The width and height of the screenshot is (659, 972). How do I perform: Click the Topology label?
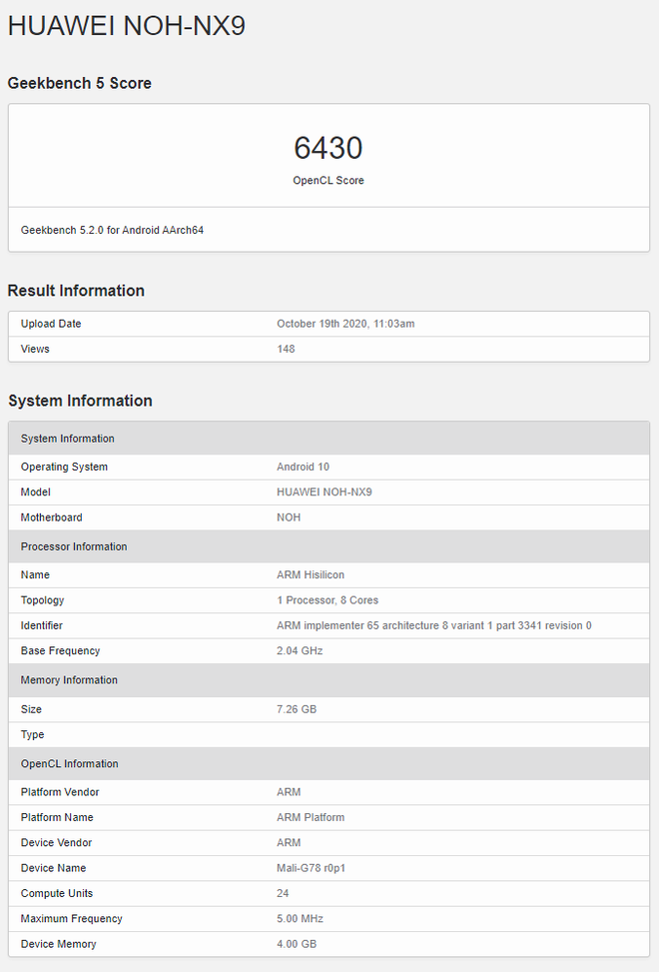42,600
